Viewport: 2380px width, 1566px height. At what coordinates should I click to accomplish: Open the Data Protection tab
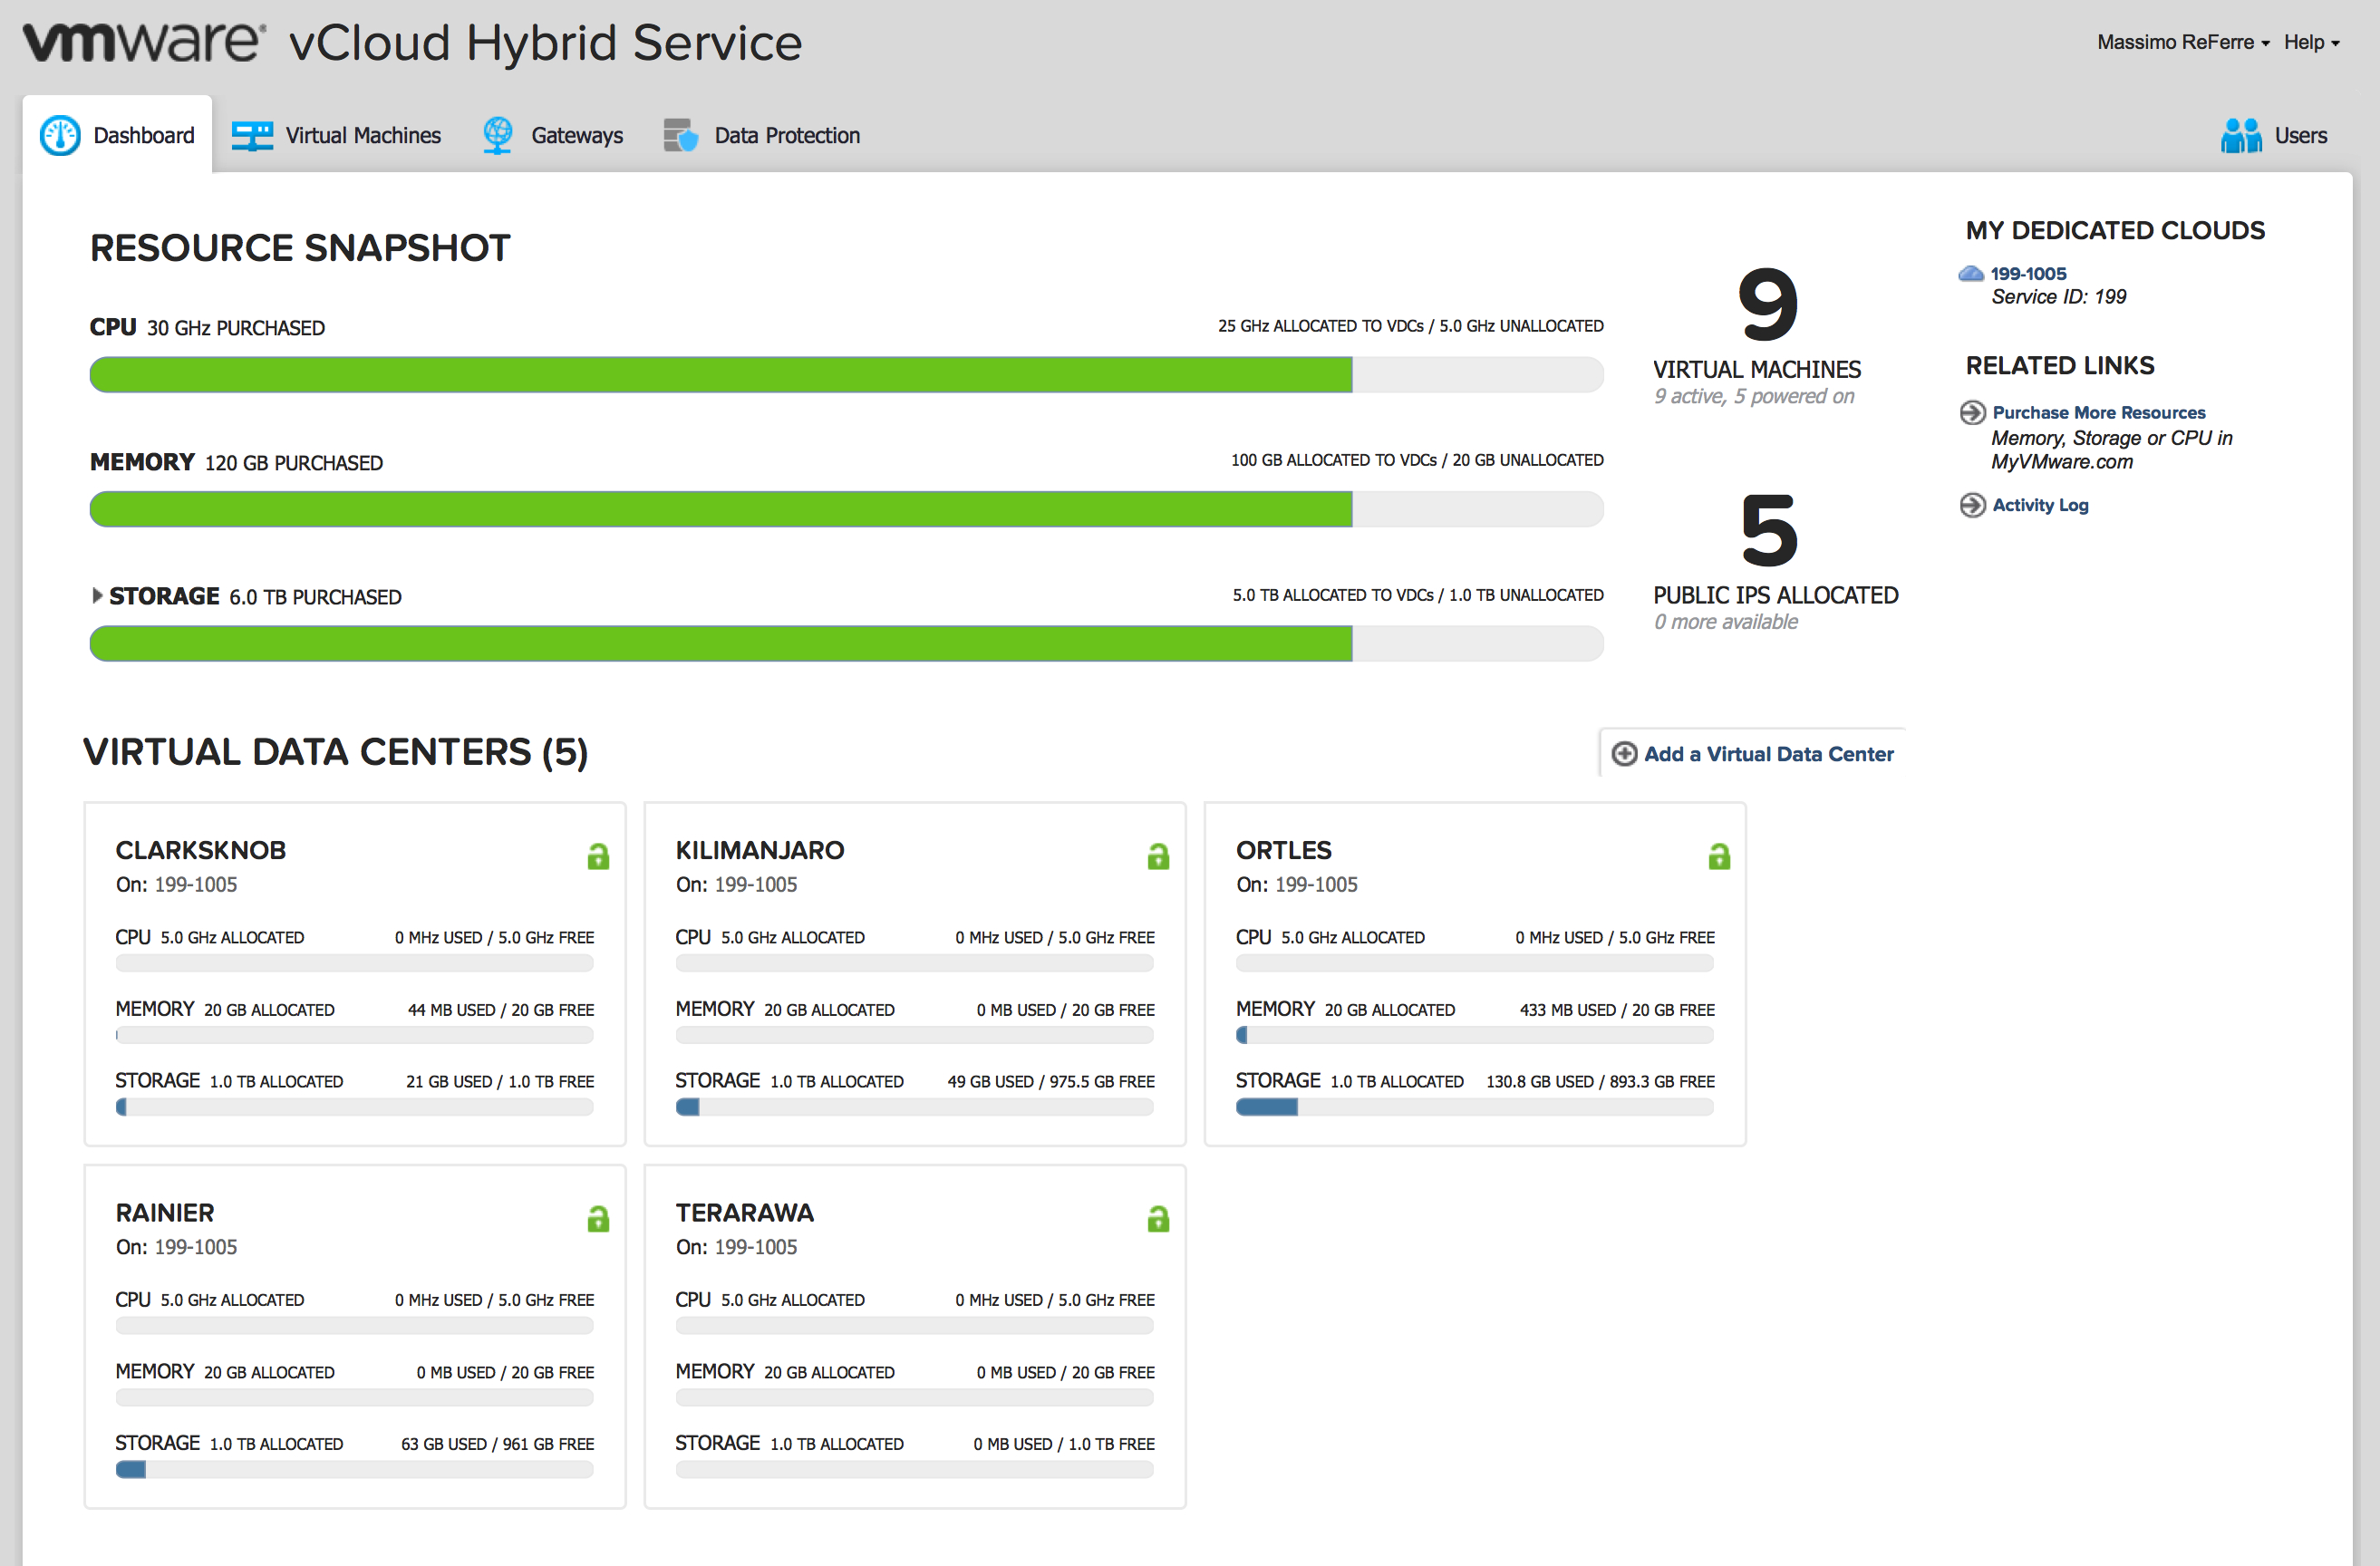[x=761, y=135]
